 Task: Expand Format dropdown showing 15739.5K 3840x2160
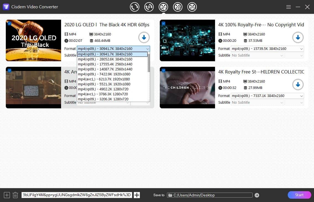(x=267, y=49)
